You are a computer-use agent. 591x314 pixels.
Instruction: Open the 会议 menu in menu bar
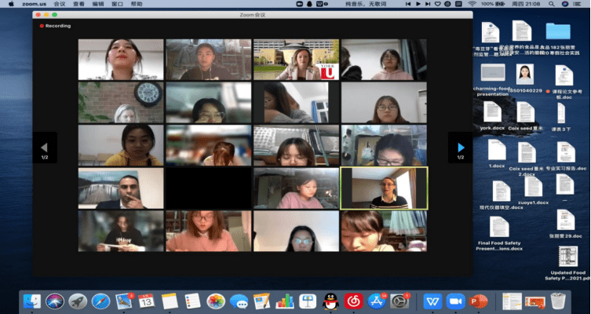60,4
